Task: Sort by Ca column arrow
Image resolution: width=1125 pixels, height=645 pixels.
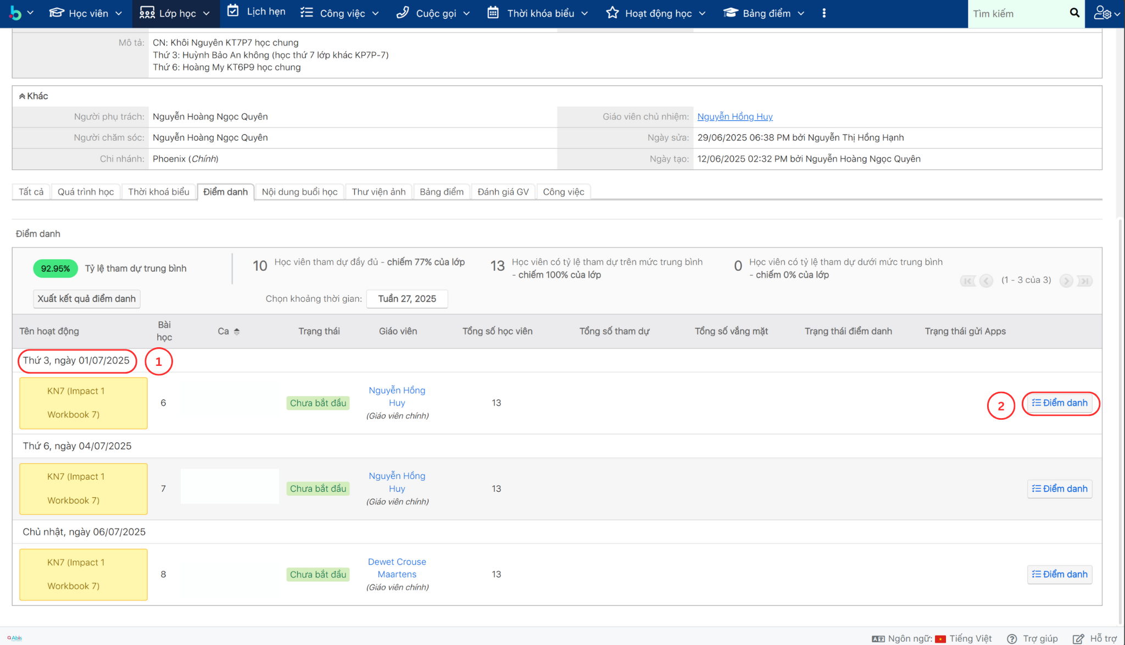Action: 237,331
